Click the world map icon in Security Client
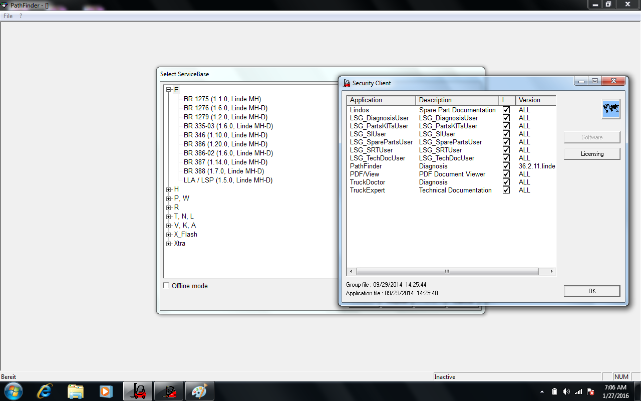This screenshot has width=641, height=401. pos(611,109)
